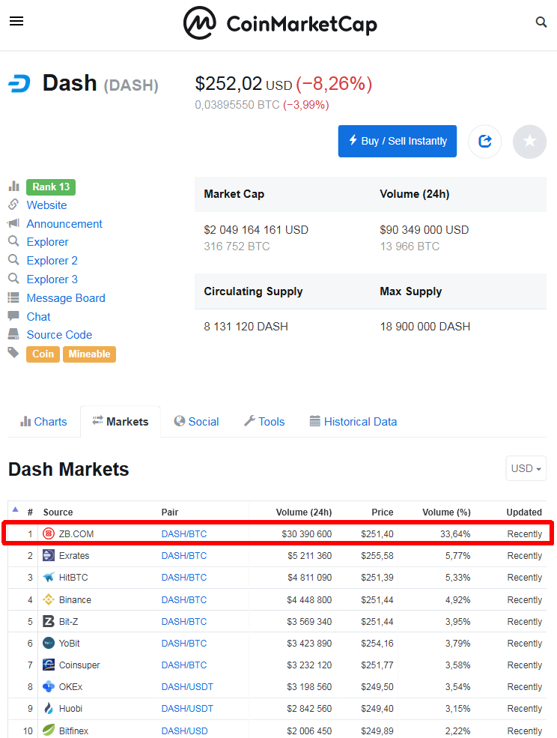
Task: Click the $255,58 Exrates price
Action: click(x=377, y=555)
